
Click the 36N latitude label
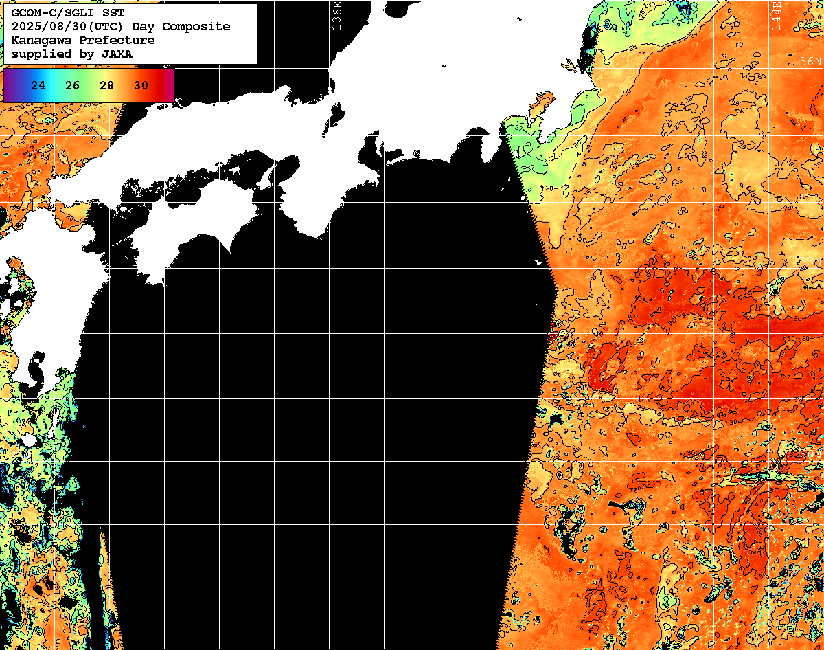coord(810,62)
